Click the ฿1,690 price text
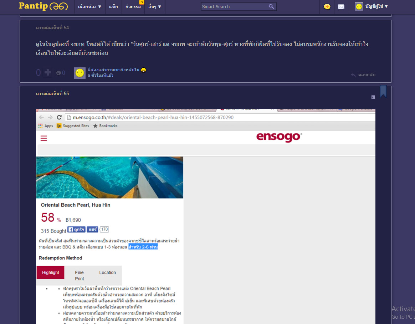 [x=73, y=220]
